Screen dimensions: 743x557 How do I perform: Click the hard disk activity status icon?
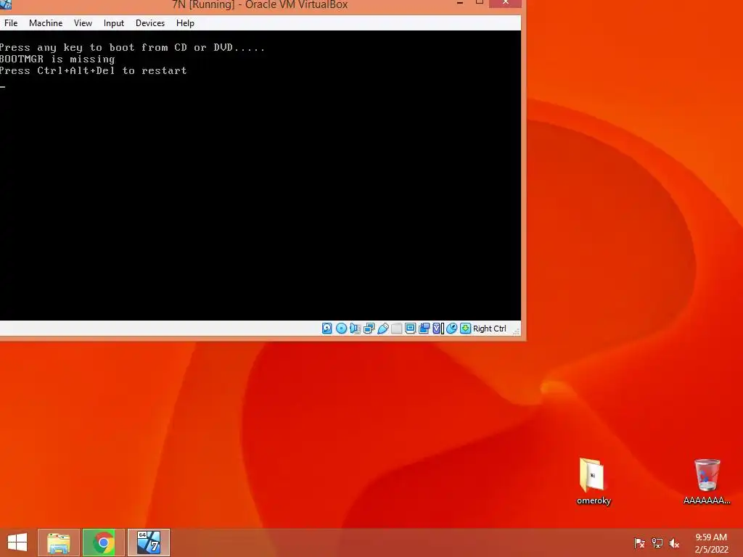327,329
